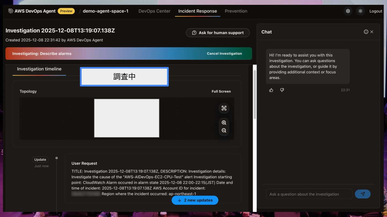Click the Investigation 2025-12-08T13:19:07.138Z title
This screenshot has height=217, width=387.
click(x=60, y=31)
